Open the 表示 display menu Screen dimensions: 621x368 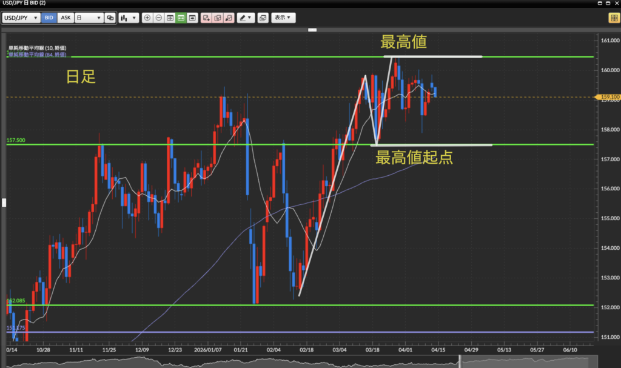(283, 18)
